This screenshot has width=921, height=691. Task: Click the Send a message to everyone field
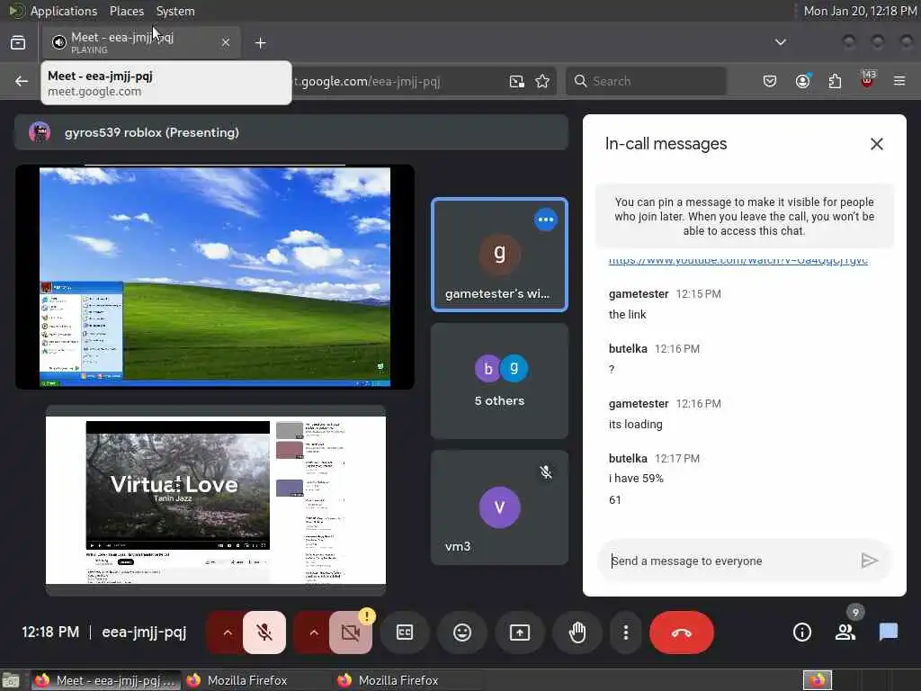(729, 561)
